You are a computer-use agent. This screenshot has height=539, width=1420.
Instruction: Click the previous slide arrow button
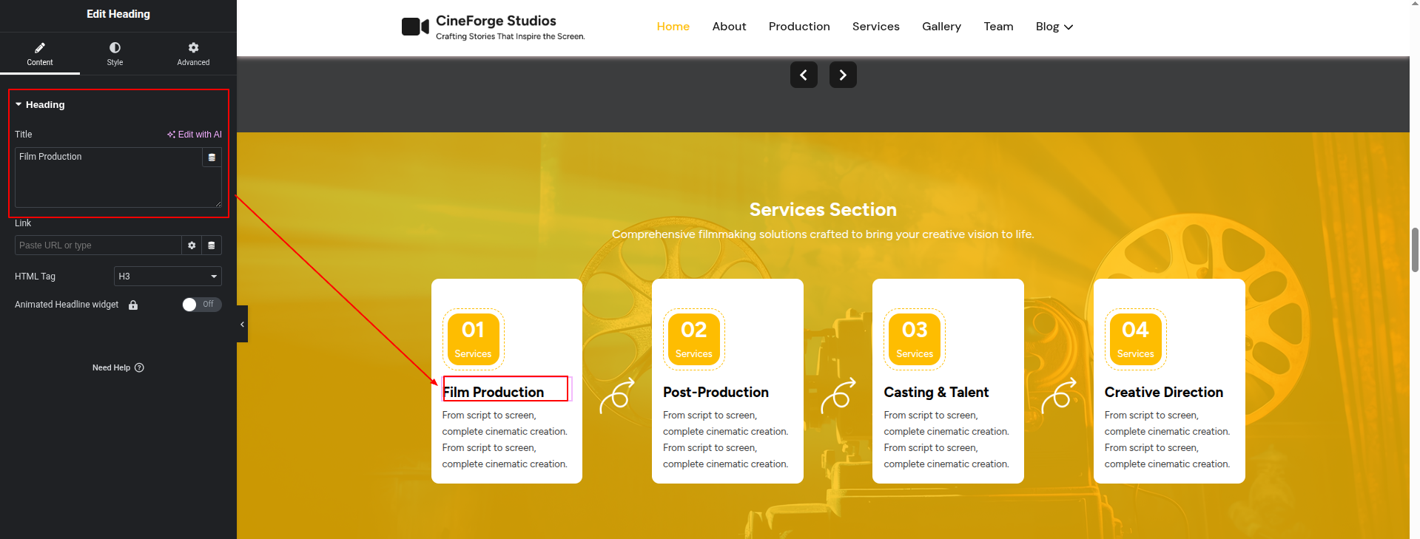click(x=804, y=75)
